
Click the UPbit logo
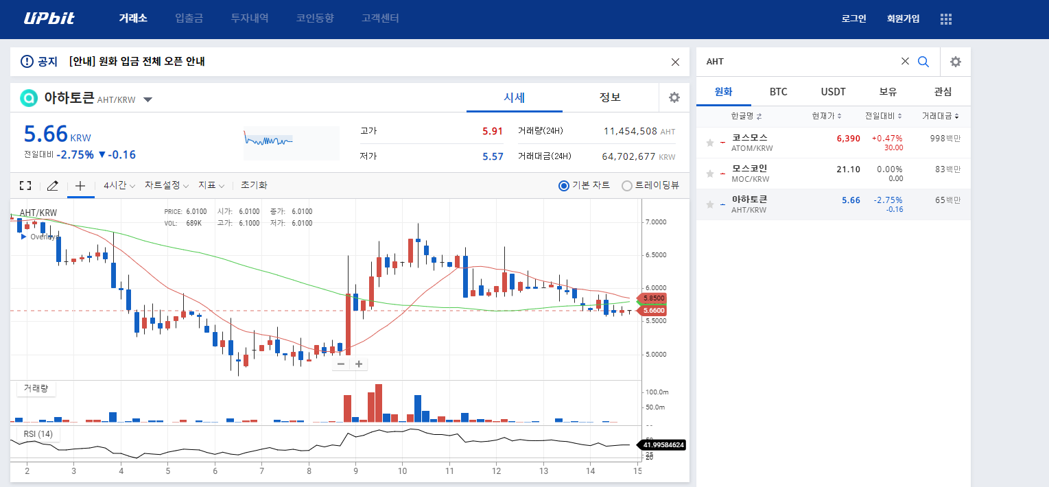pyautogui.click(x=49, y=19)
